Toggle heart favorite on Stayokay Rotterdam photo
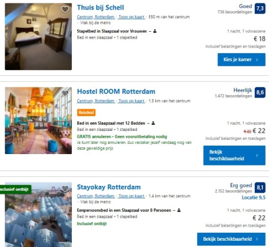Image resolution: width=269 pixels, height=247 pixels. click(x=65, y=188)
